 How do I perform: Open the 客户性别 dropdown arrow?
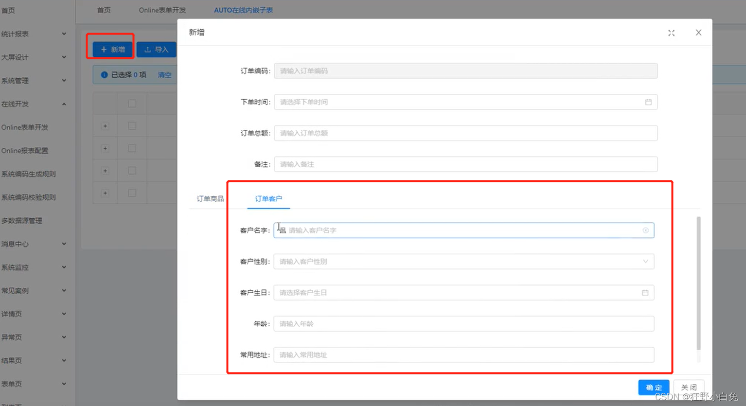click(x=645, y=262)
